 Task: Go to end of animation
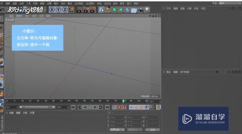point(107,107)
